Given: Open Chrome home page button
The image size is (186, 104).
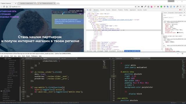Looking at the screenshot, I should [7, 7].
